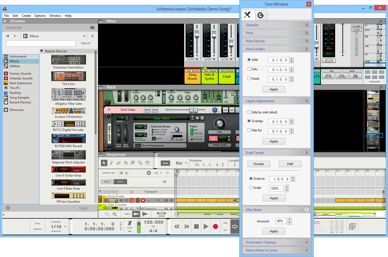
Task: Select the Mute tool in Sequencer
Action: pyautogui.click(x=133, y=163)
